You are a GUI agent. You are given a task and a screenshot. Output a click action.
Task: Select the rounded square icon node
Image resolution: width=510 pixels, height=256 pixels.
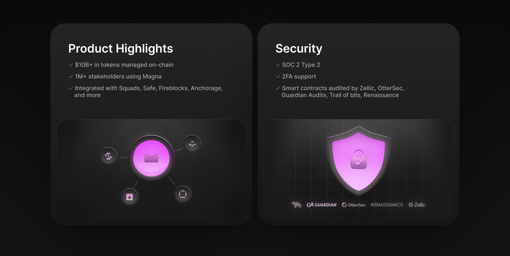click(x=183, y=194)
